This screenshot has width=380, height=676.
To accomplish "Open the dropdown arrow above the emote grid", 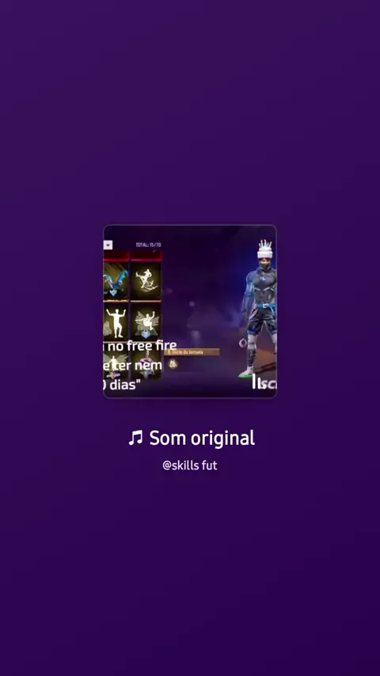I will pos(108,245).
